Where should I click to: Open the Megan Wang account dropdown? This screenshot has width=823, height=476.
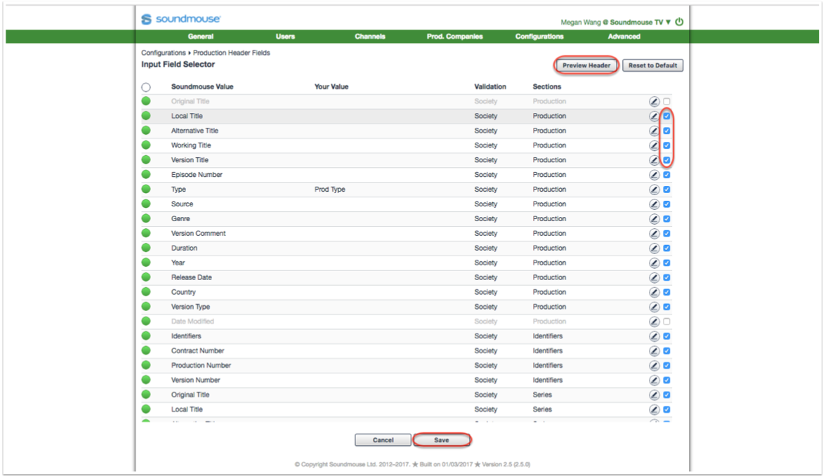point(616,22)
